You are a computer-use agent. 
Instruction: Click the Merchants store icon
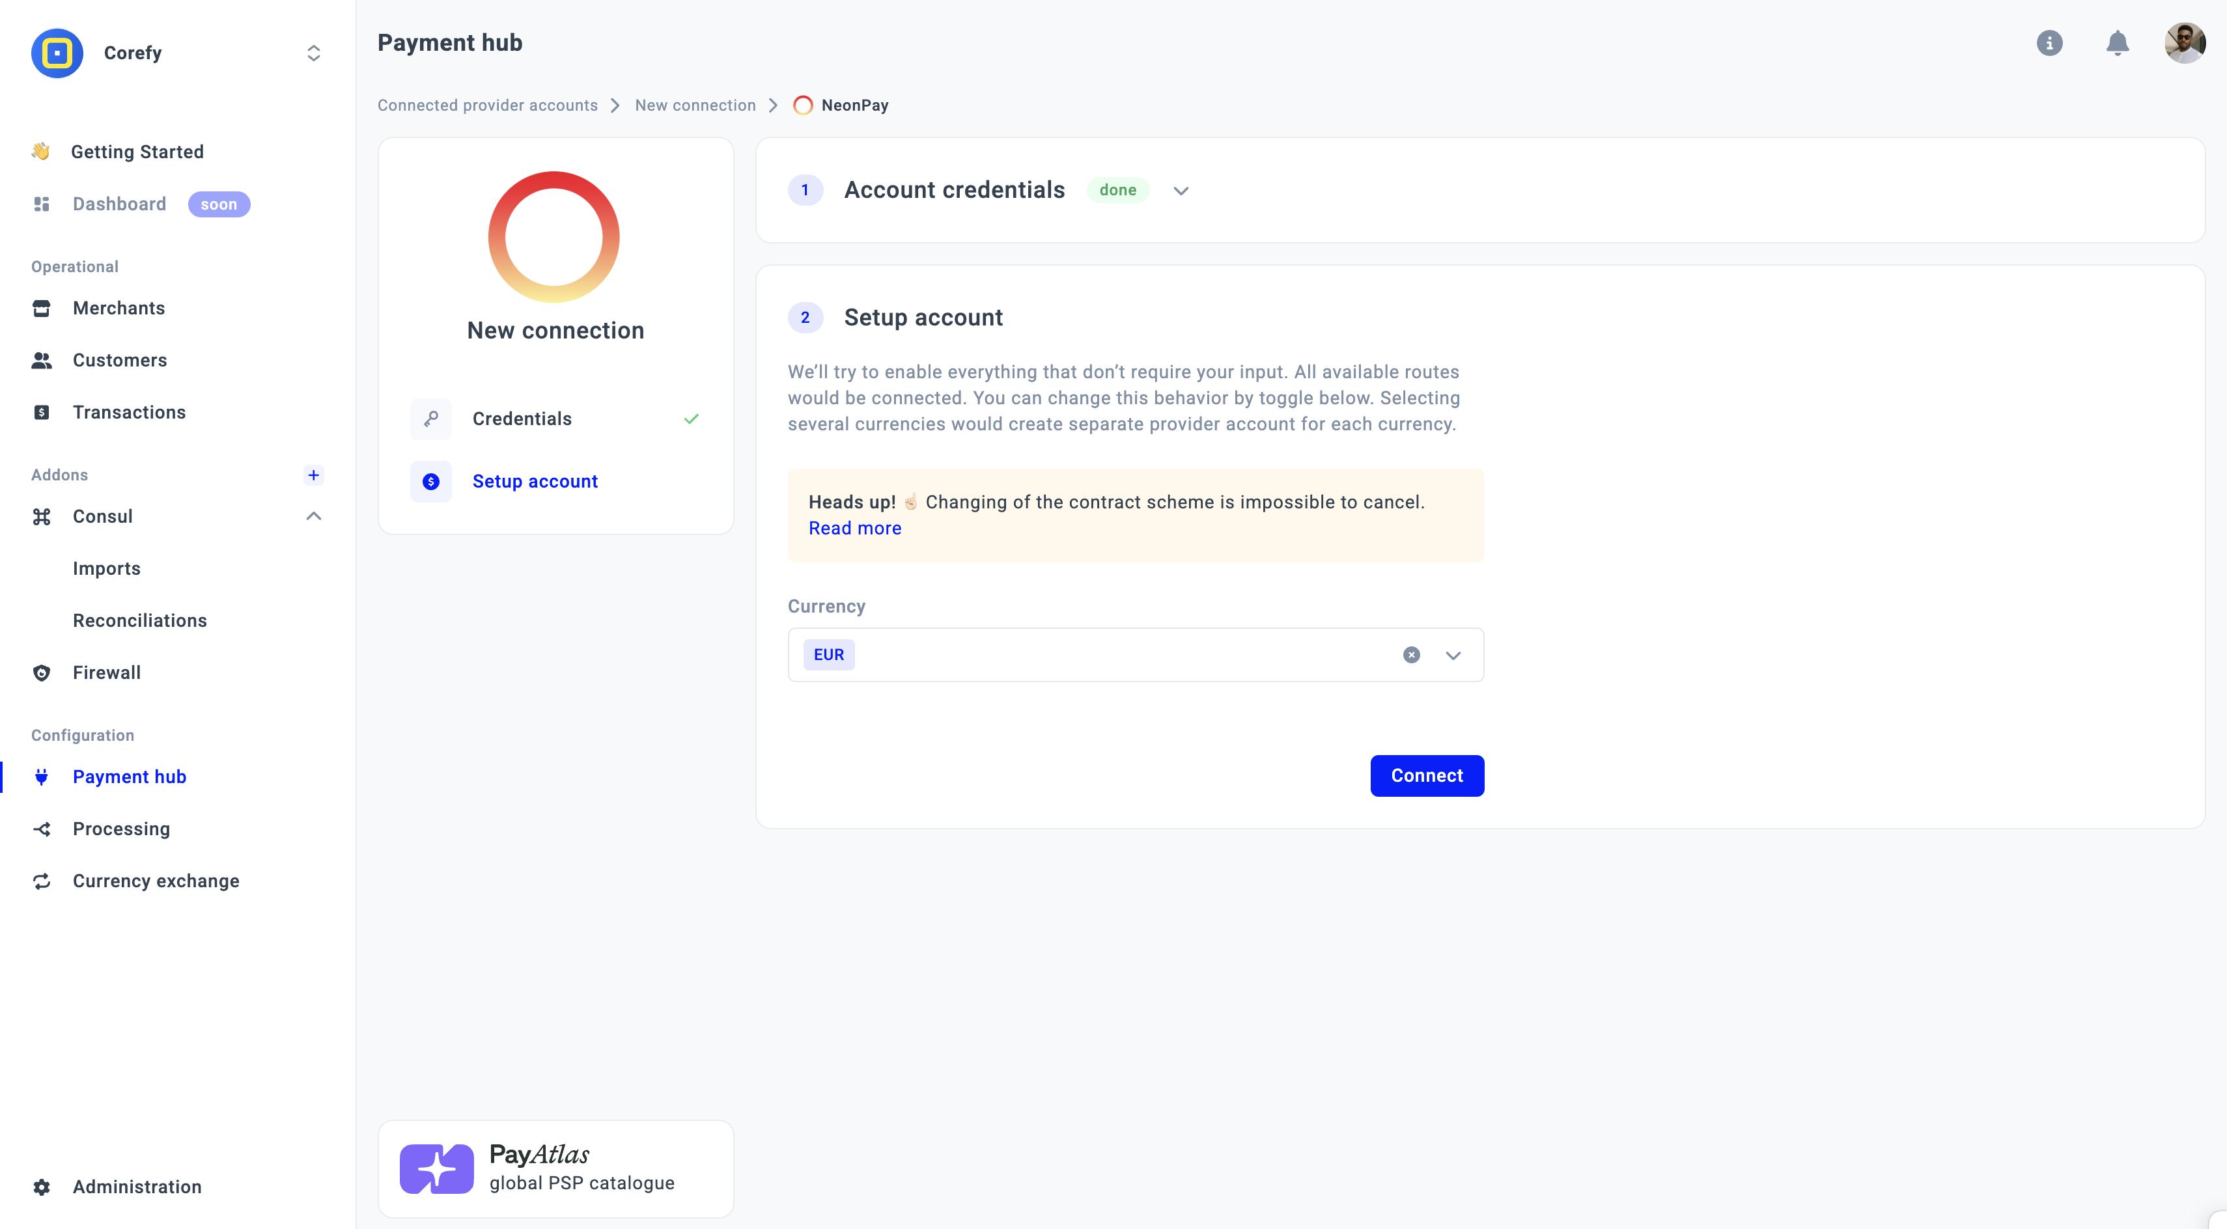coord(42,309)
